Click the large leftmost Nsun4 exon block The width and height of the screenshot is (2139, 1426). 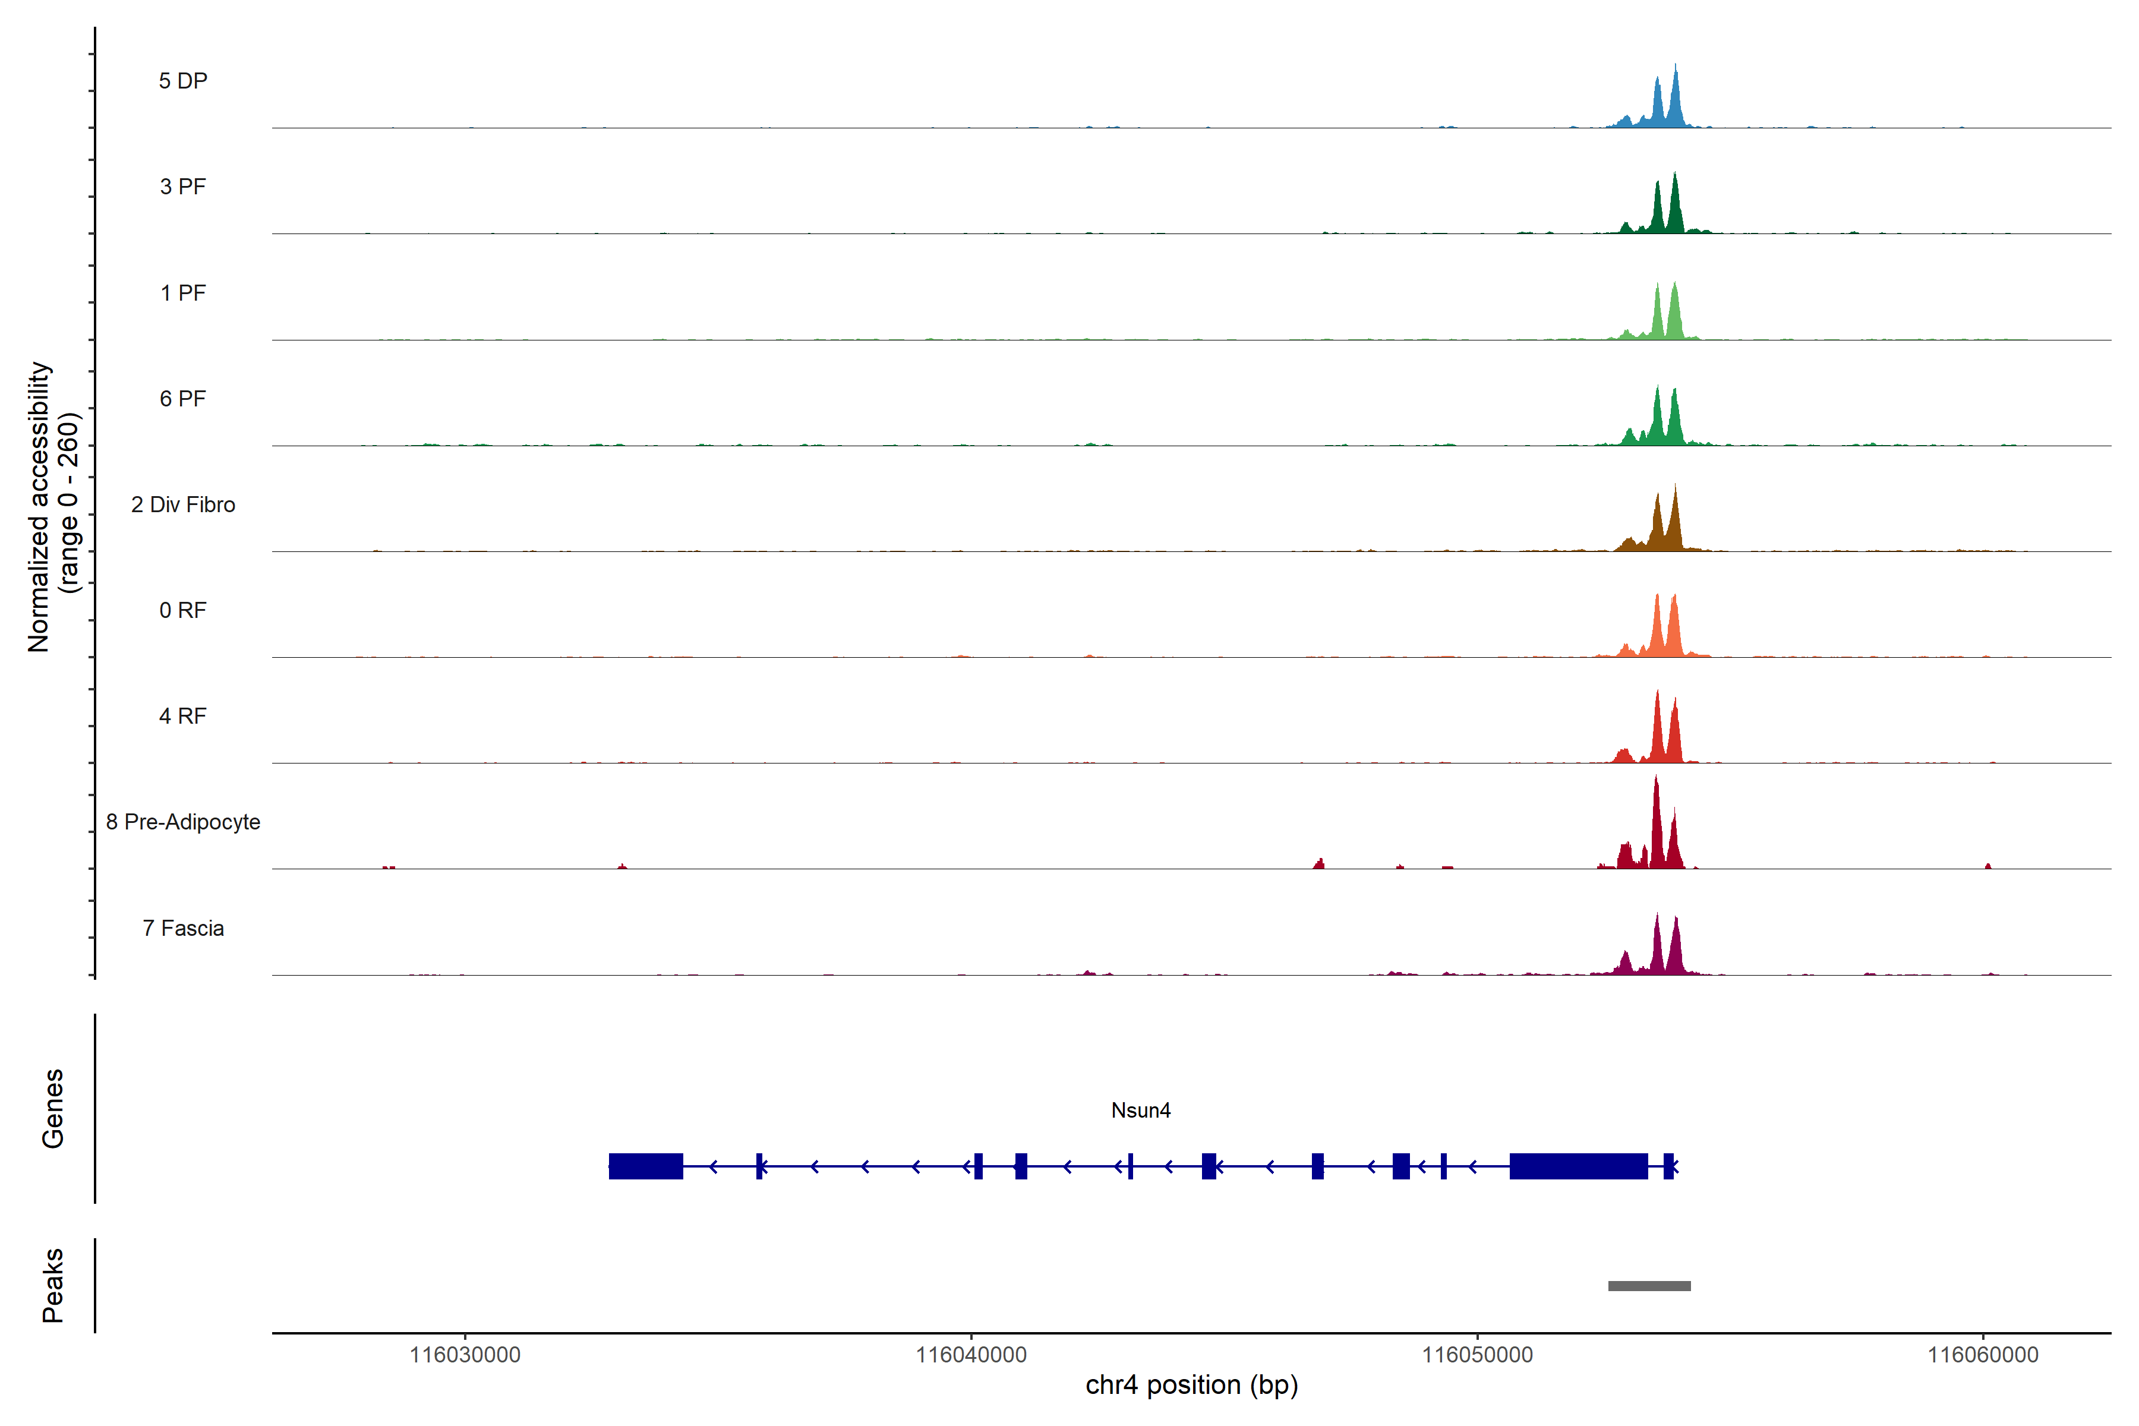(646, 1166)
